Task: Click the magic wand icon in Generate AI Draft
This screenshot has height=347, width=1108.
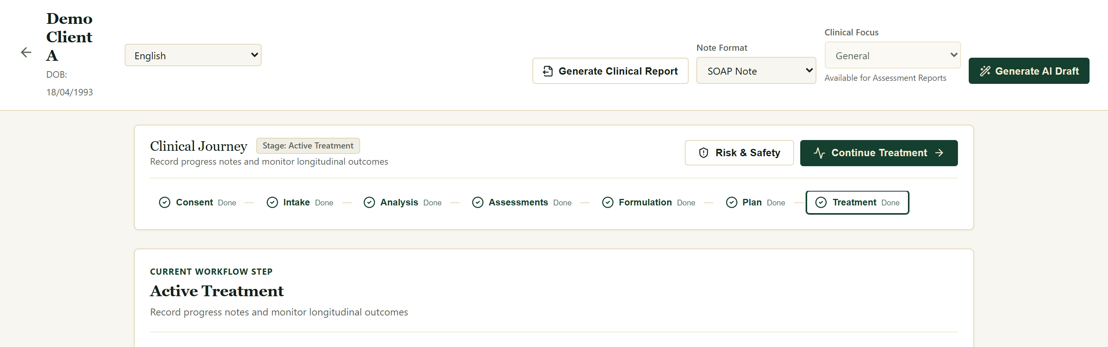Action: (985, 71)
